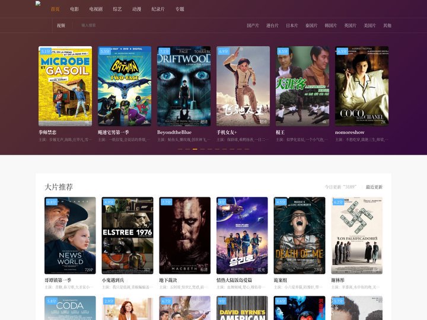Open the 小鬼遇到兵 title link

[113, 280]
